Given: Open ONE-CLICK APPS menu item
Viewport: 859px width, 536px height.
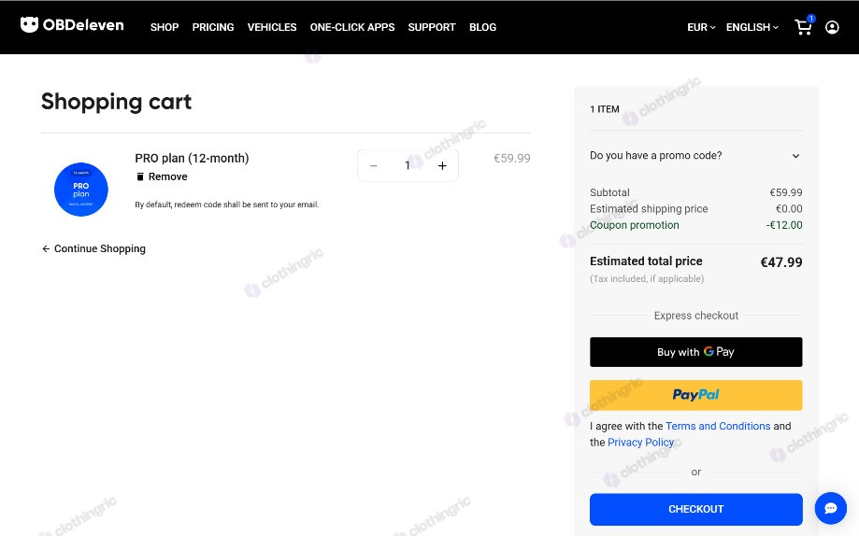Looking at the screenshot, I should tap(352, 27).
